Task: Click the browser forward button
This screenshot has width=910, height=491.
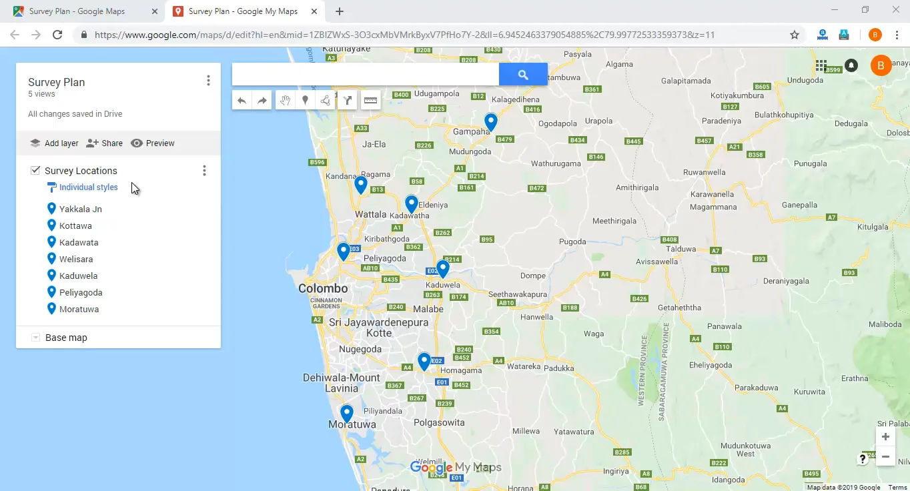Action: coord(36,35)
